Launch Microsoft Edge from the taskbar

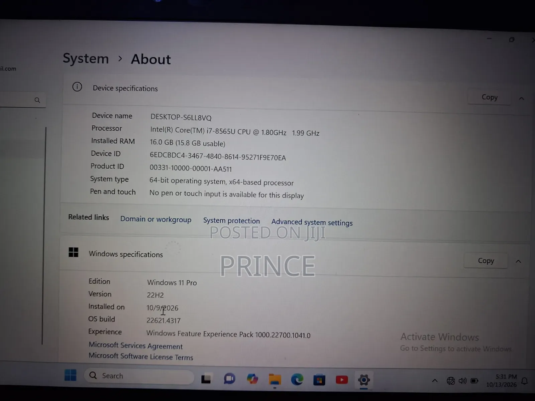297,380
